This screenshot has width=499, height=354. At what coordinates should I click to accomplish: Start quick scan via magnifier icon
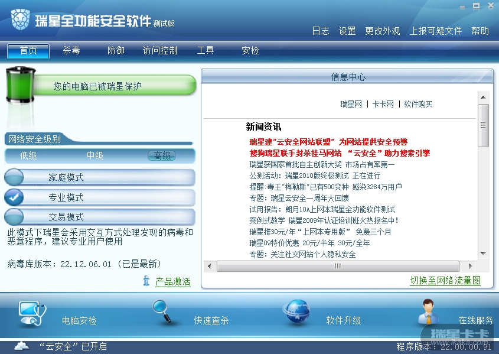pyautogui.click(x=162, y=311)
